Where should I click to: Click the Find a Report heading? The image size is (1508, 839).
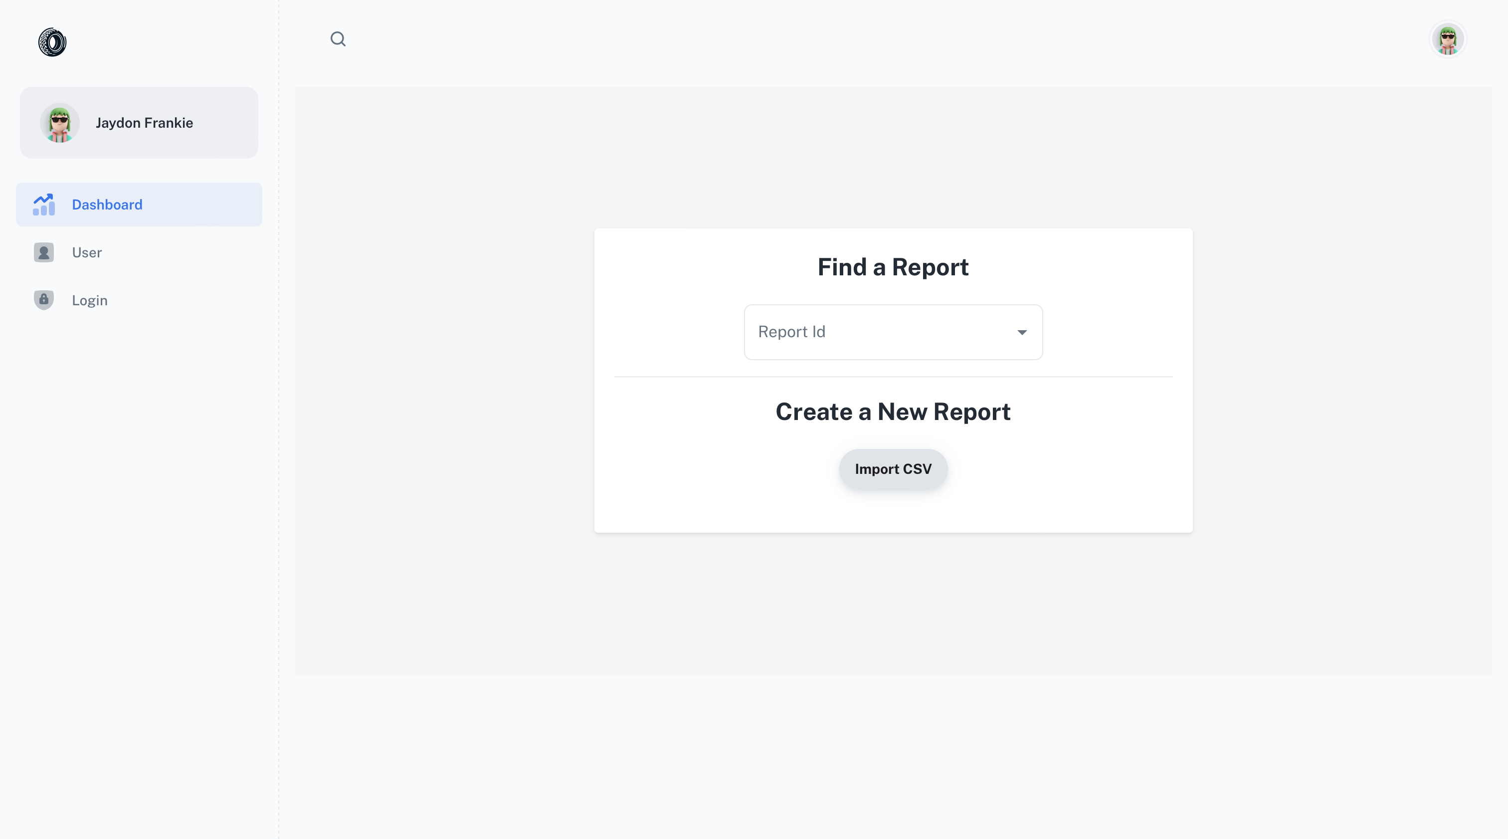tap(893, 267)
